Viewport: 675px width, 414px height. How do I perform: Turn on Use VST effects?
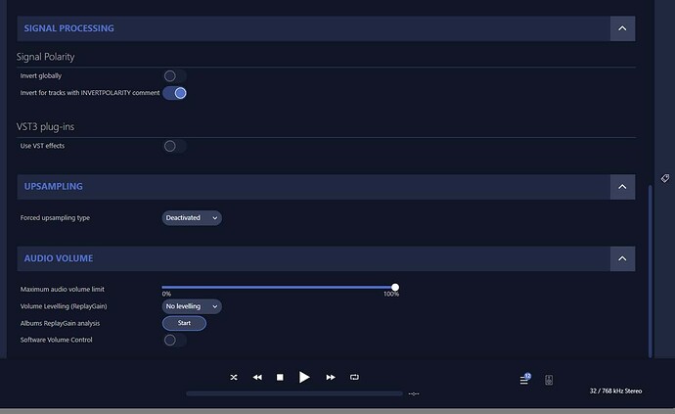(173, 146)
